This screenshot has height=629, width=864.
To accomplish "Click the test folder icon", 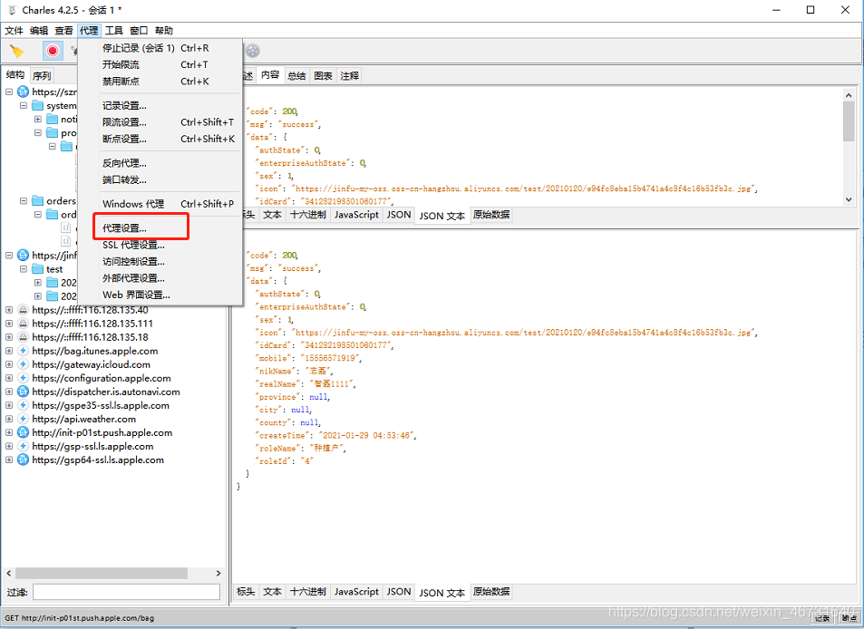I will click(x=37, y=269).
